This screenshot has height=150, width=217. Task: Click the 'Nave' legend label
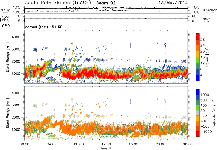point(206,19)
